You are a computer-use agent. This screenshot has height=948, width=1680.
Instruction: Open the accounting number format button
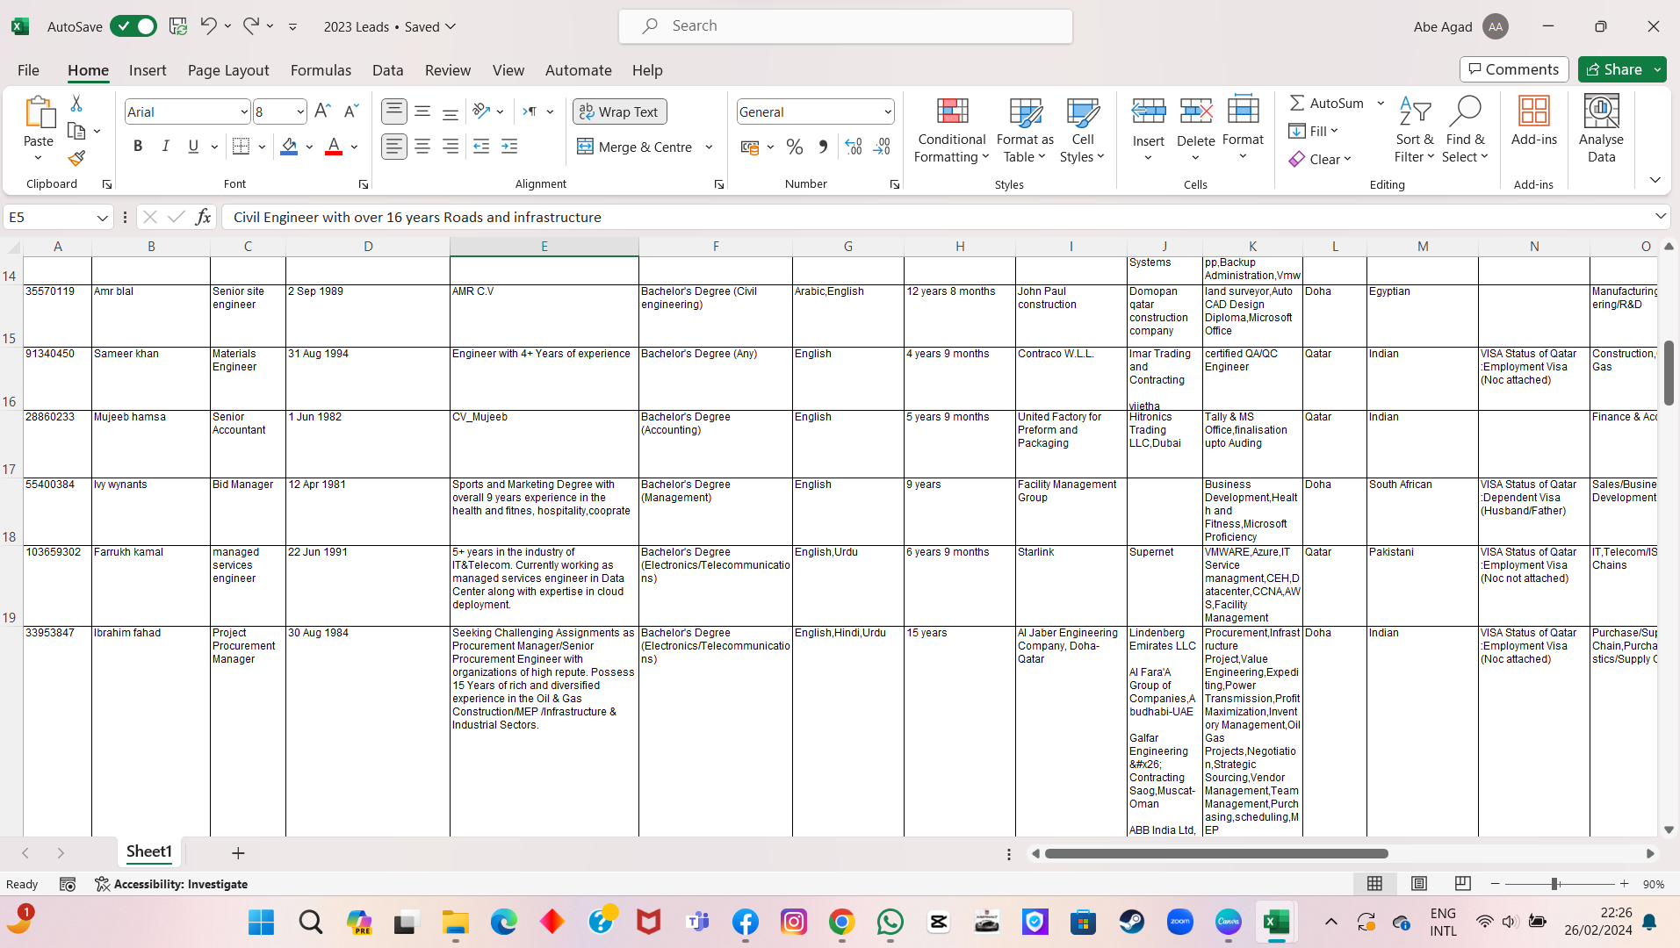750,147
